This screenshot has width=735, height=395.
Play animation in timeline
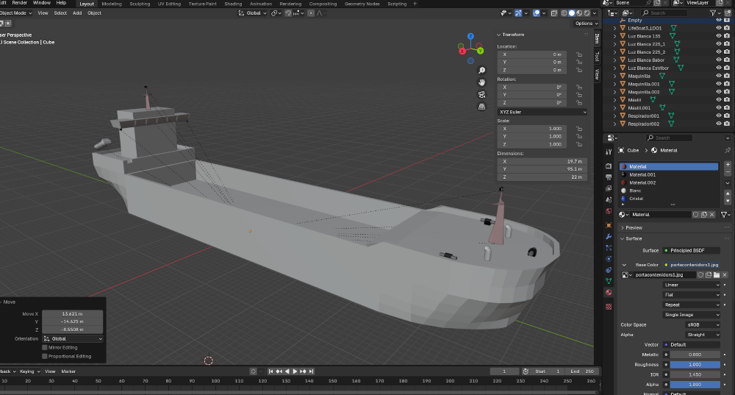click(x=295, y=371)
